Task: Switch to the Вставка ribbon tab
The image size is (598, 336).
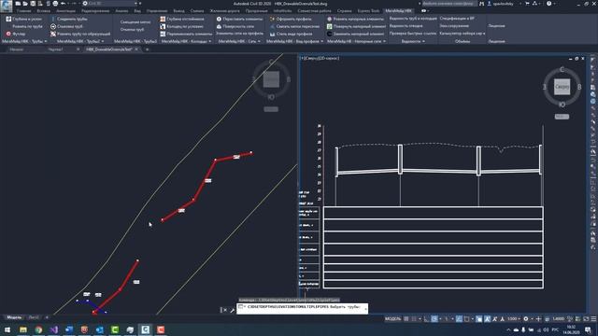Action: click(x=44, y=11)
